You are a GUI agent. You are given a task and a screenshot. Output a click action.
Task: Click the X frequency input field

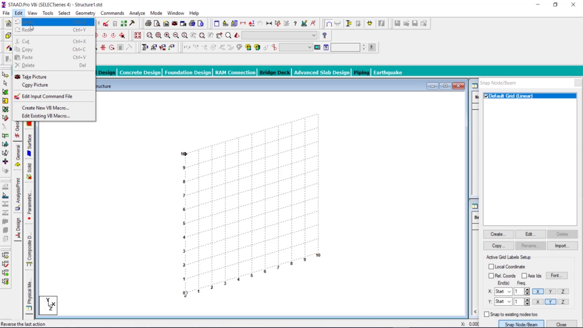tap(519, 292)
